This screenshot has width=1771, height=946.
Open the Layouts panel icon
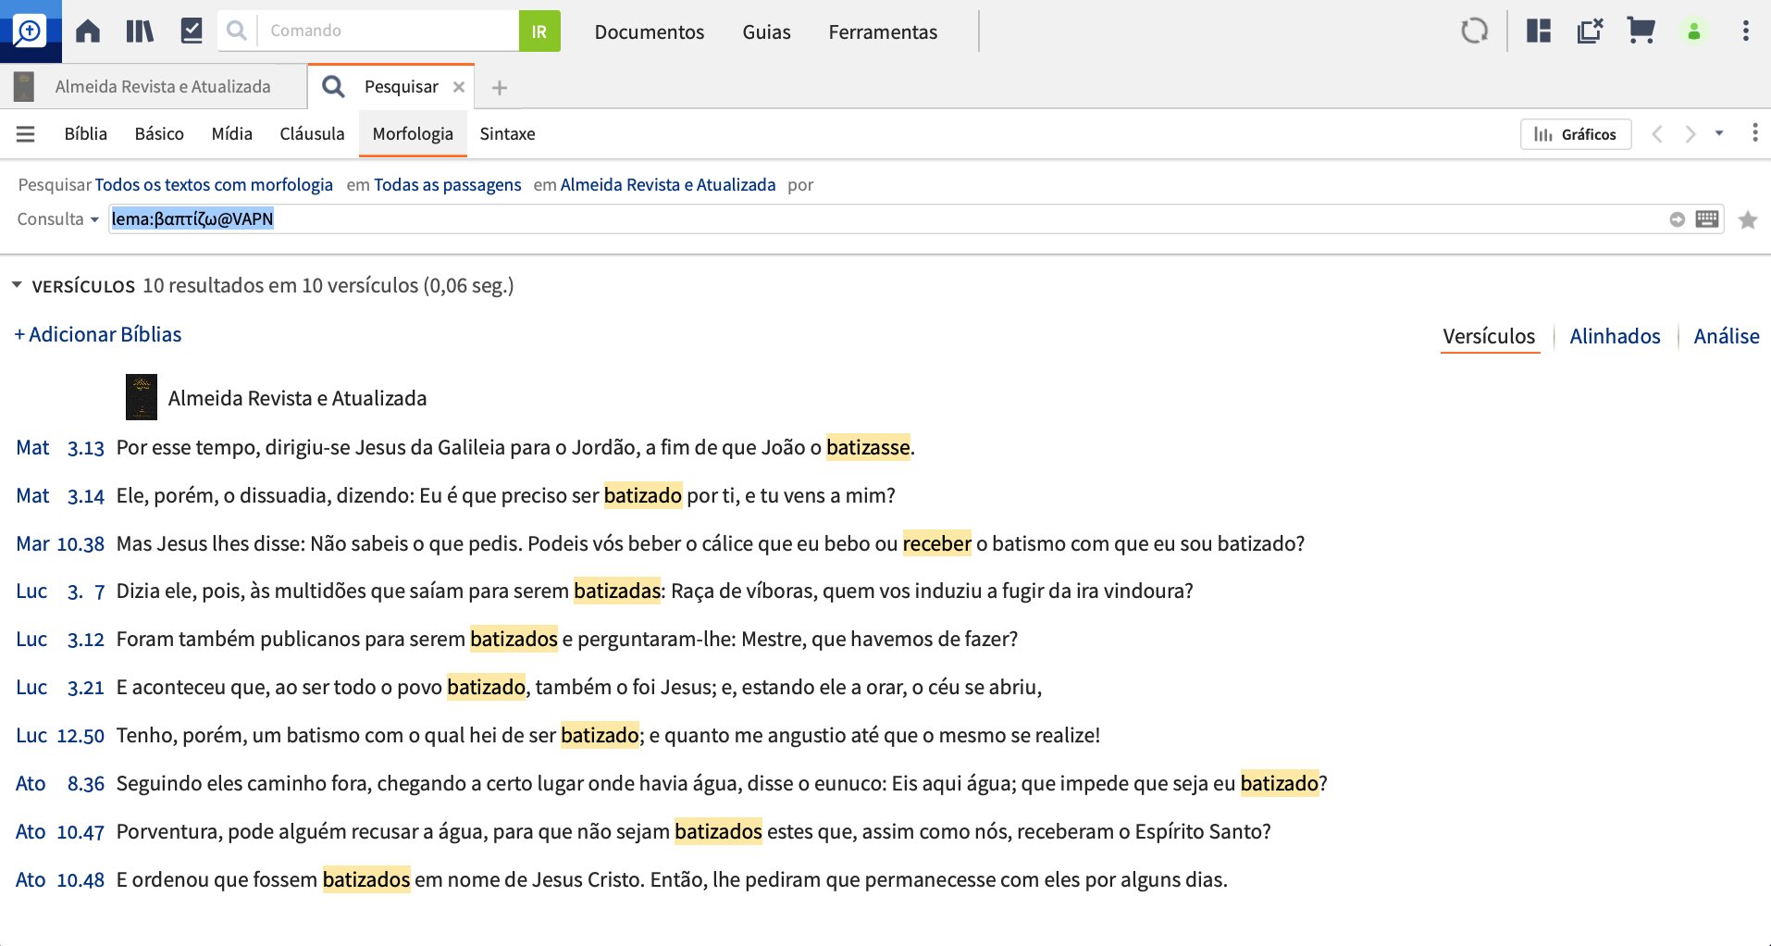click(1539, 31)
